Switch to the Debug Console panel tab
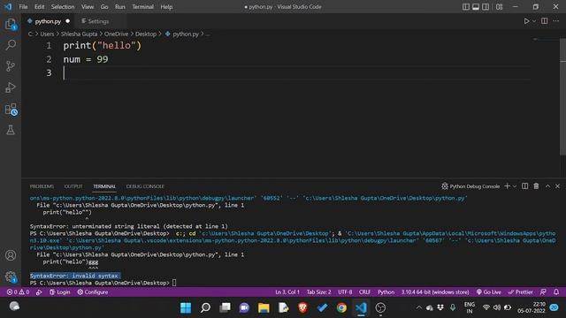The height and width of the screenshot is (318, 566). 145,186
